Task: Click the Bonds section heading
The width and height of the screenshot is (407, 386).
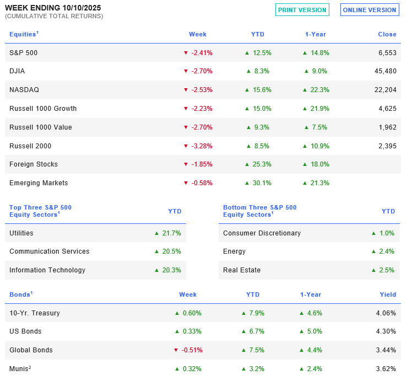Action: coord(21,294)
